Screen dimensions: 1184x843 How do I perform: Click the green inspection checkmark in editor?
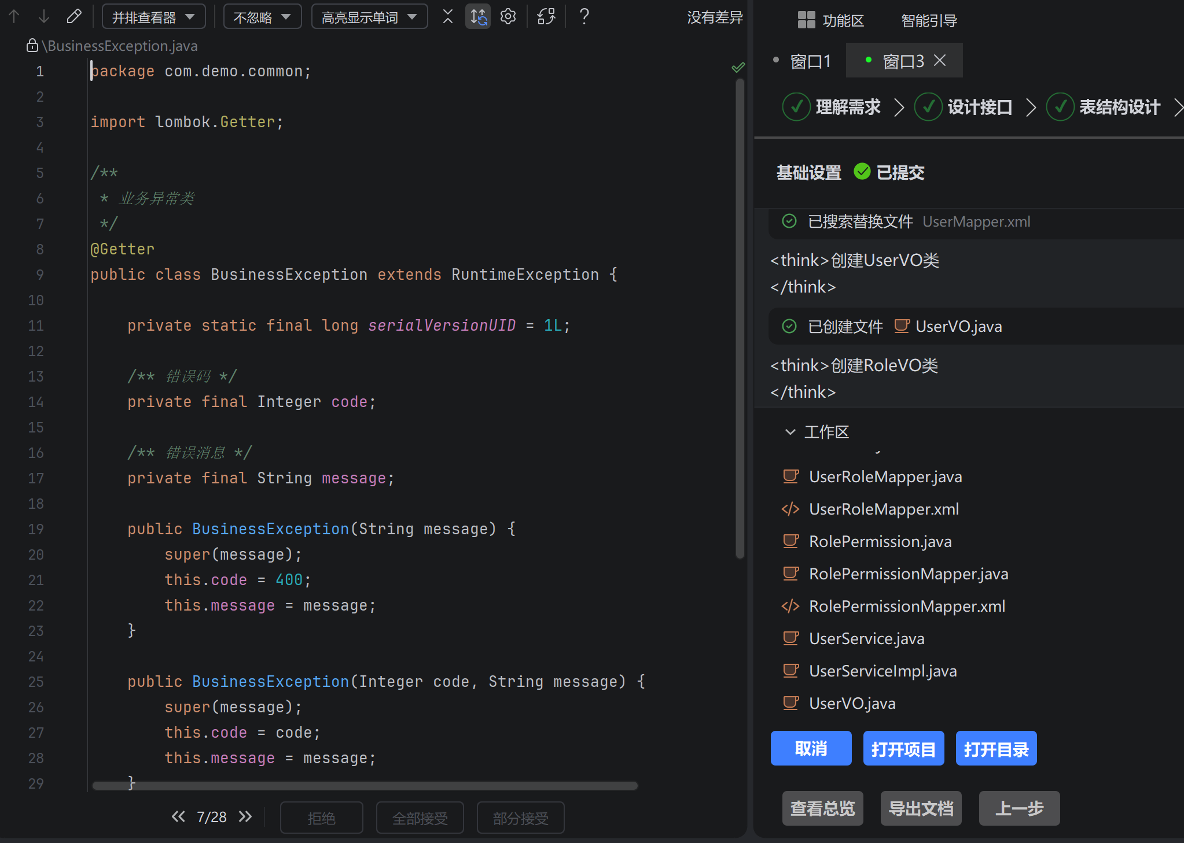pyautogui.click(x=738, y=68)
